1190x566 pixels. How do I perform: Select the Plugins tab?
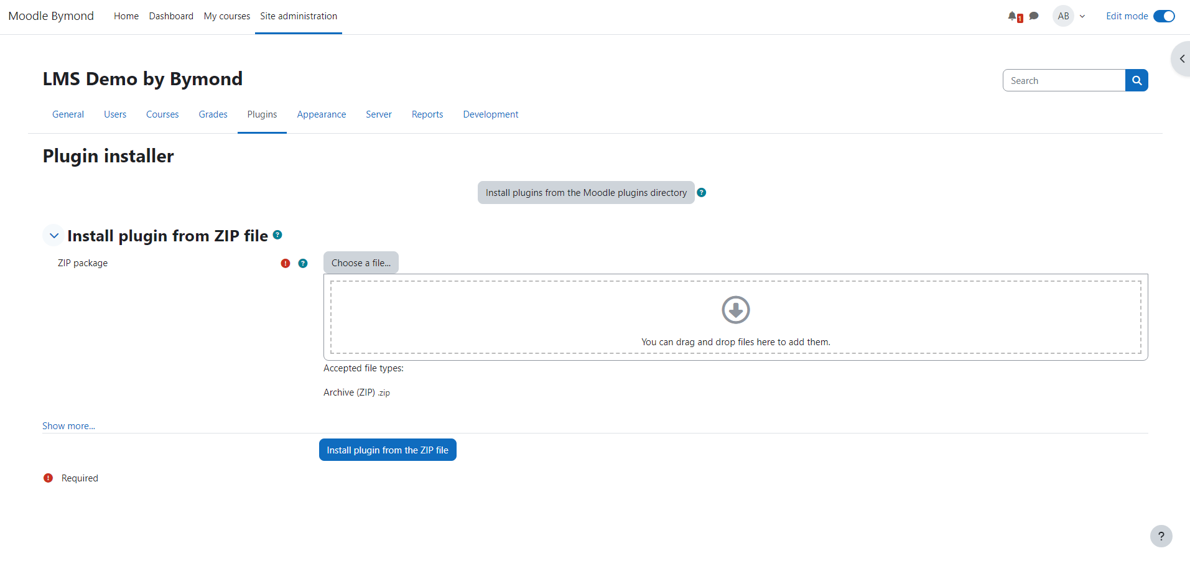(x=262, y=114)
